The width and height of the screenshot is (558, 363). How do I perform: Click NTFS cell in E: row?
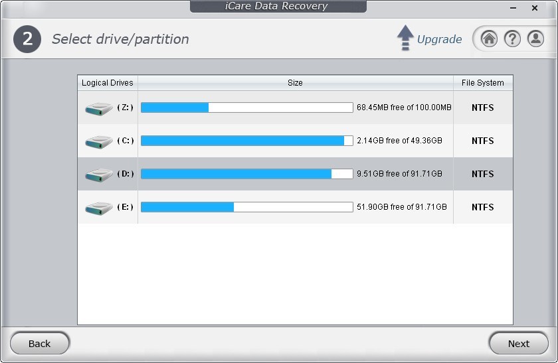click(x=482, y=207)
